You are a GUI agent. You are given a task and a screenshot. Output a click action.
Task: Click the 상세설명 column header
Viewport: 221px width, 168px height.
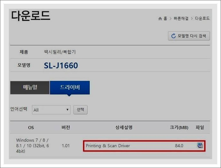[124, 127]
